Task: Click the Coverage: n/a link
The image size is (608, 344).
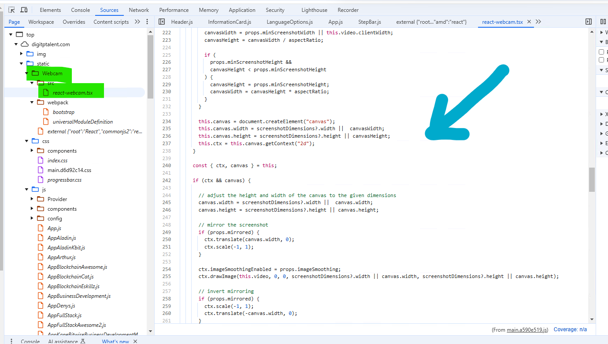Action: [570, 329]
